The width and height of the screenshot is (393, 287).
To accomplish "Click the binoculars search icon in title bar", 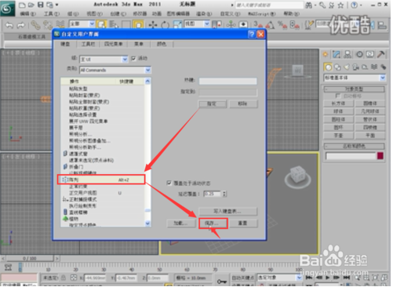I will point(309,5).
